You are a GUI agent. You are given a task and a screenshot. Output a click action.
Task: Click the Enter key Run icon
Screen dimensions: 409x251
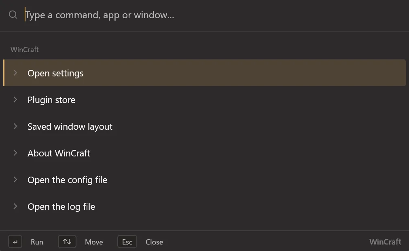[x=15, y=242]
